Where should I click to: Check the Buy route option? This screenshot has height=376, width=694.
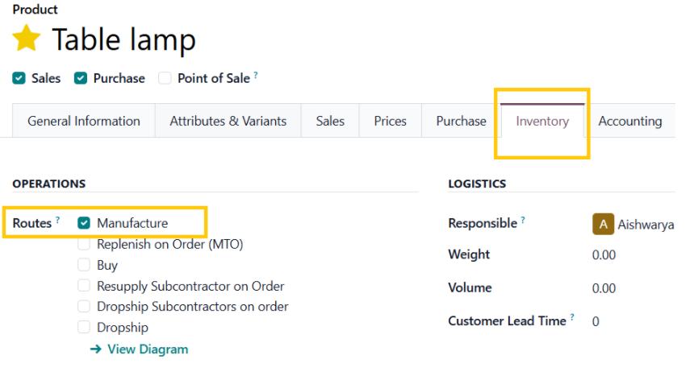(84, 265)
